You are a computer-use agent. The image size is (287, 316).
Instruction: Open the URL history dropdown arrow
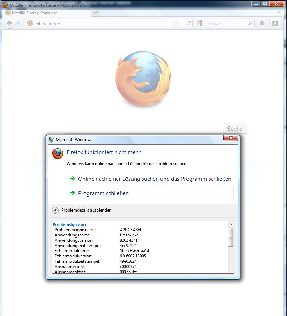coord(182,23)
